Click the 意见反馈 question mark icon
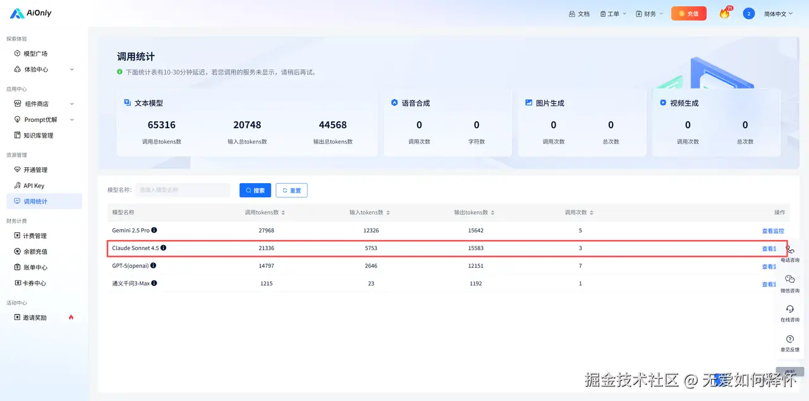Viewport: 809px width, 401px height. [790, 339]
